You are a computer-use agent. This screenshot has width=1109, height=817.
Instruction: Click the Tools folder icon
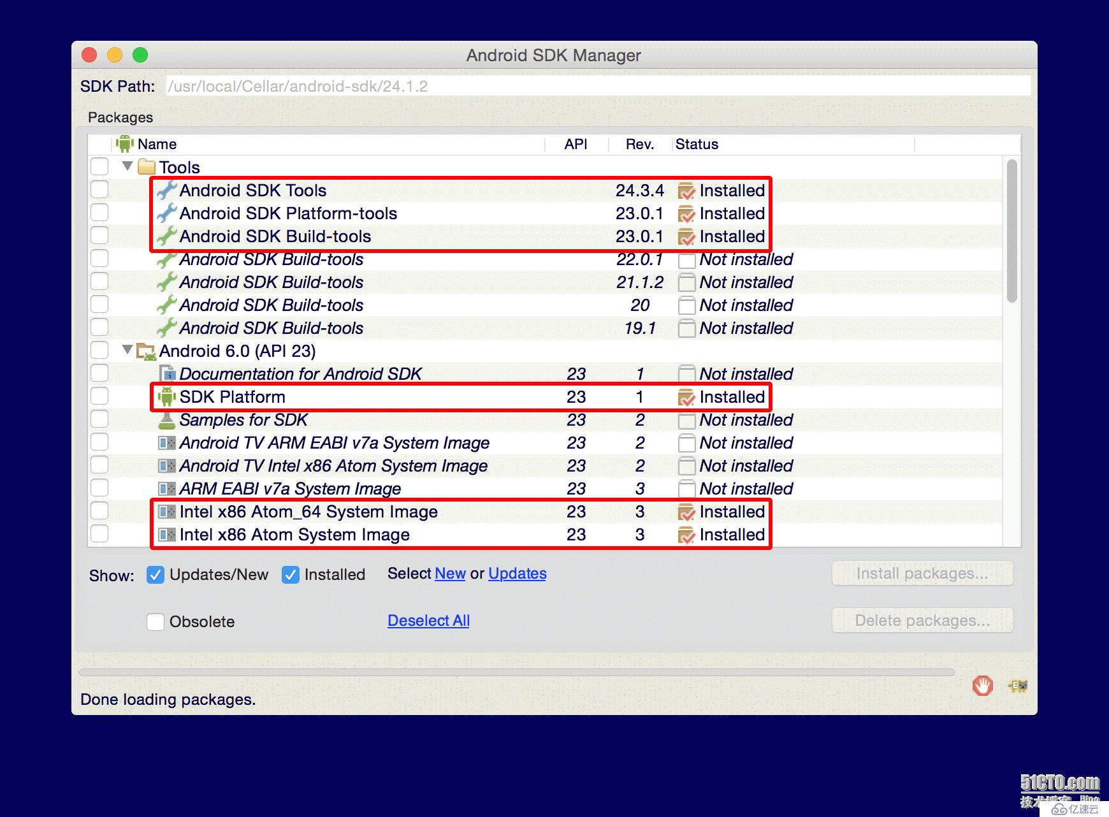tap(147, 167)
